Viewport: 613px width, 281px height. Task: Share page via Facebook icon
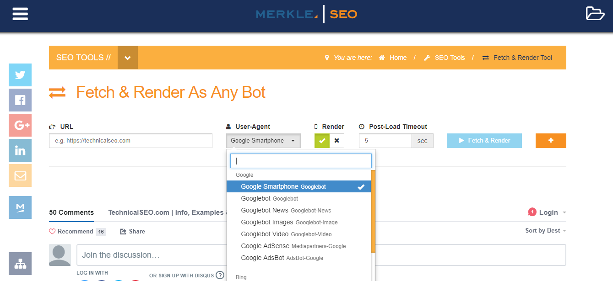(x=20, y=100)
